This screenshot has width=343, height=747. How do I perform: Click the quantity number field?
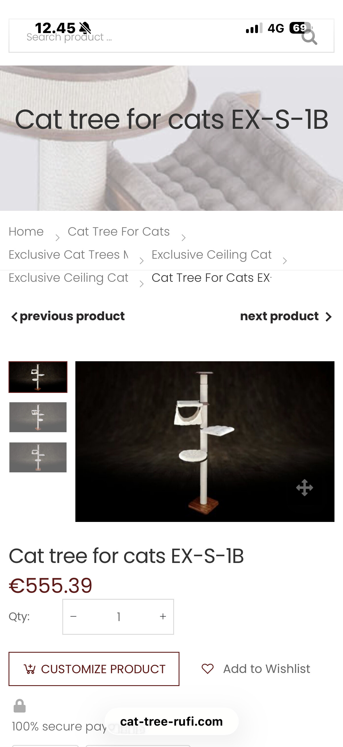pyautogui.click(x=118, y=617)
